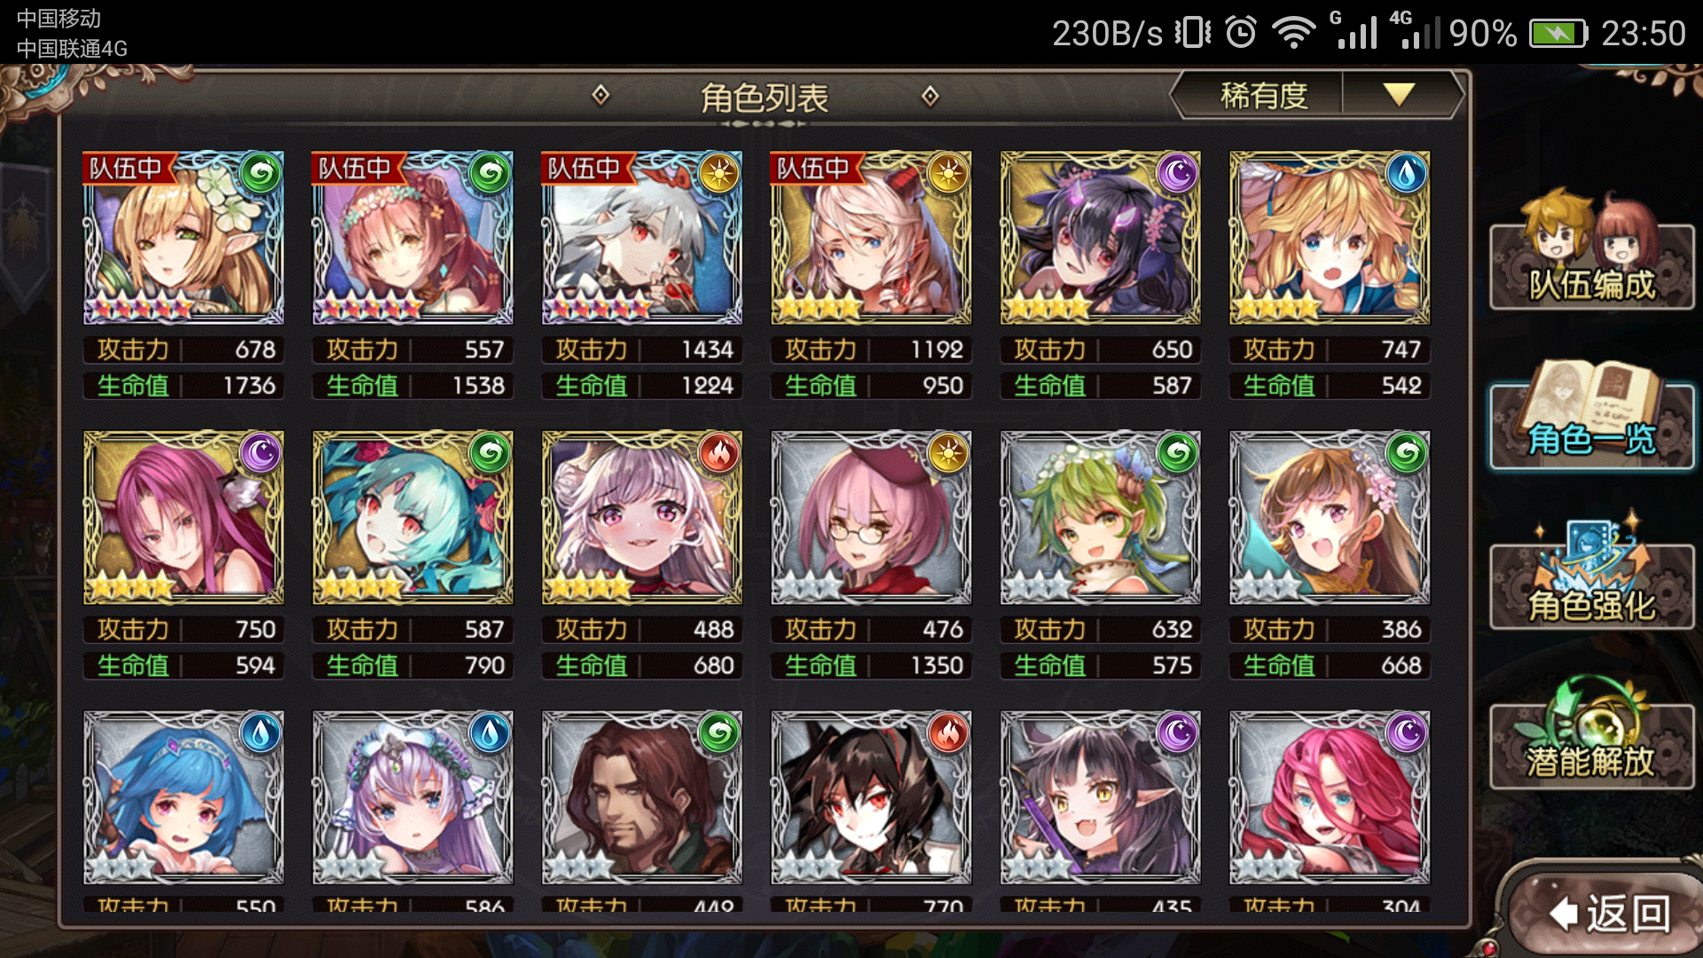Click the 返回 back button
The width and height of the screenshot is (1703, 958).
click(1605, 913)
